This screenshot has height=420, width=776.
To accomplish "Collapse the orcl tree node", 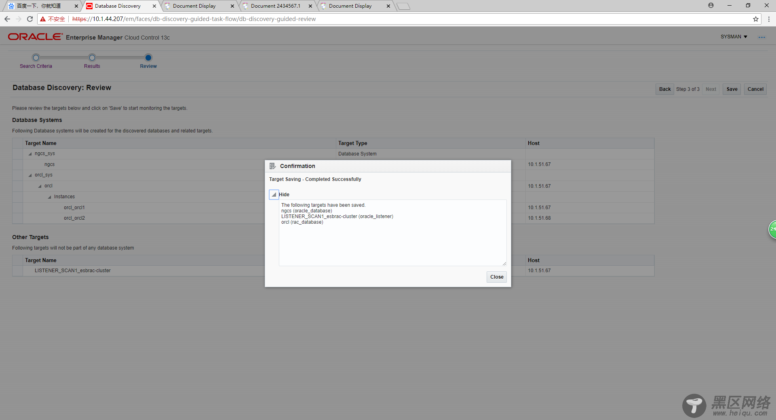I will pos(40,186).
